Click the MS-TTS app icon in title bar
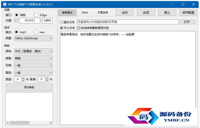 [x=5, y=4]
